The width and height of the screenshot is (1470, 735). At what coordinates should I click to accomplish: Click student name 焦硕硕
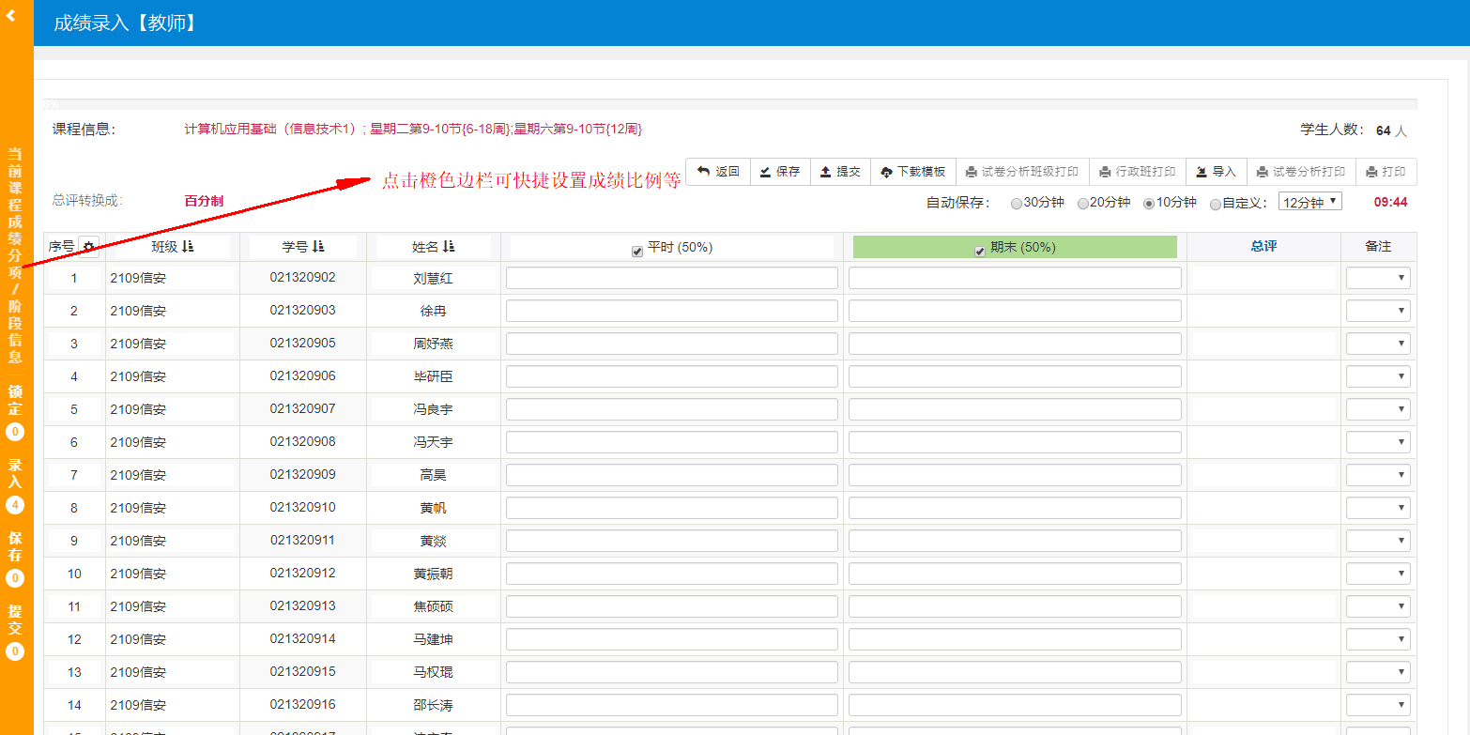433,606
